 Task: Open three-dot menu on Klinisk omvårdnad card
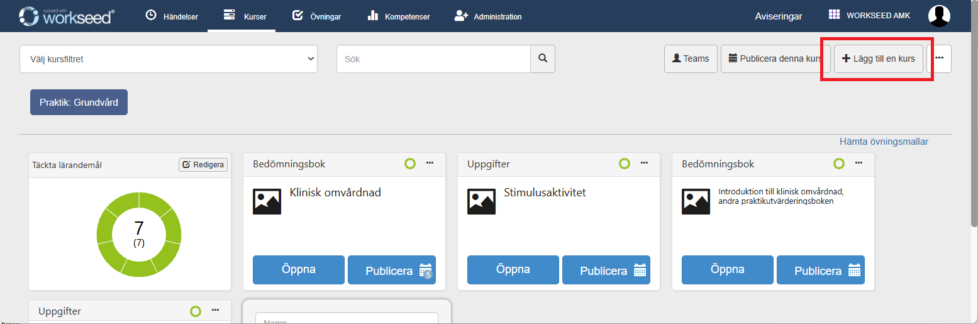(430, 163)
